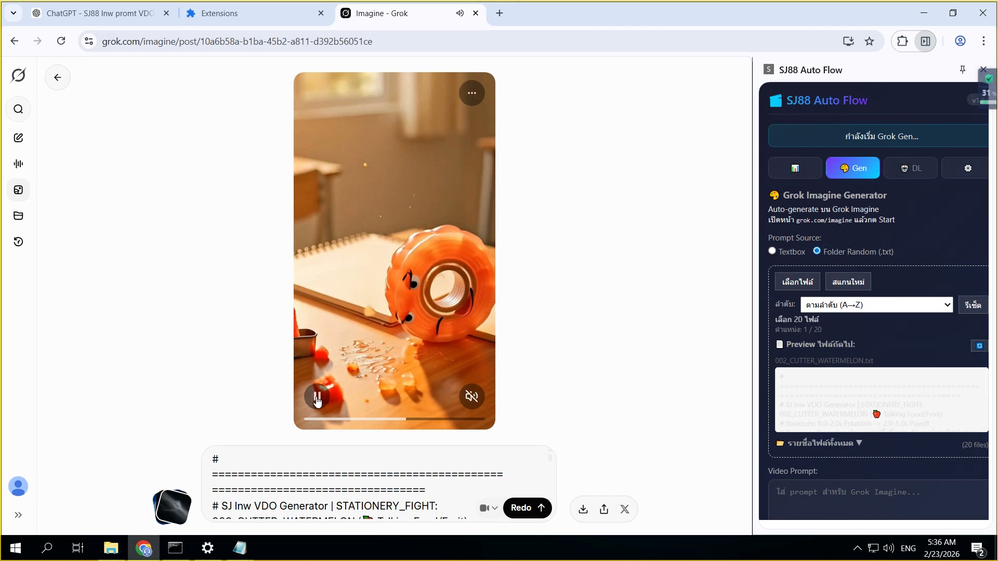Share the video using the share icon
998x561 pixels.
pos(603,509)
